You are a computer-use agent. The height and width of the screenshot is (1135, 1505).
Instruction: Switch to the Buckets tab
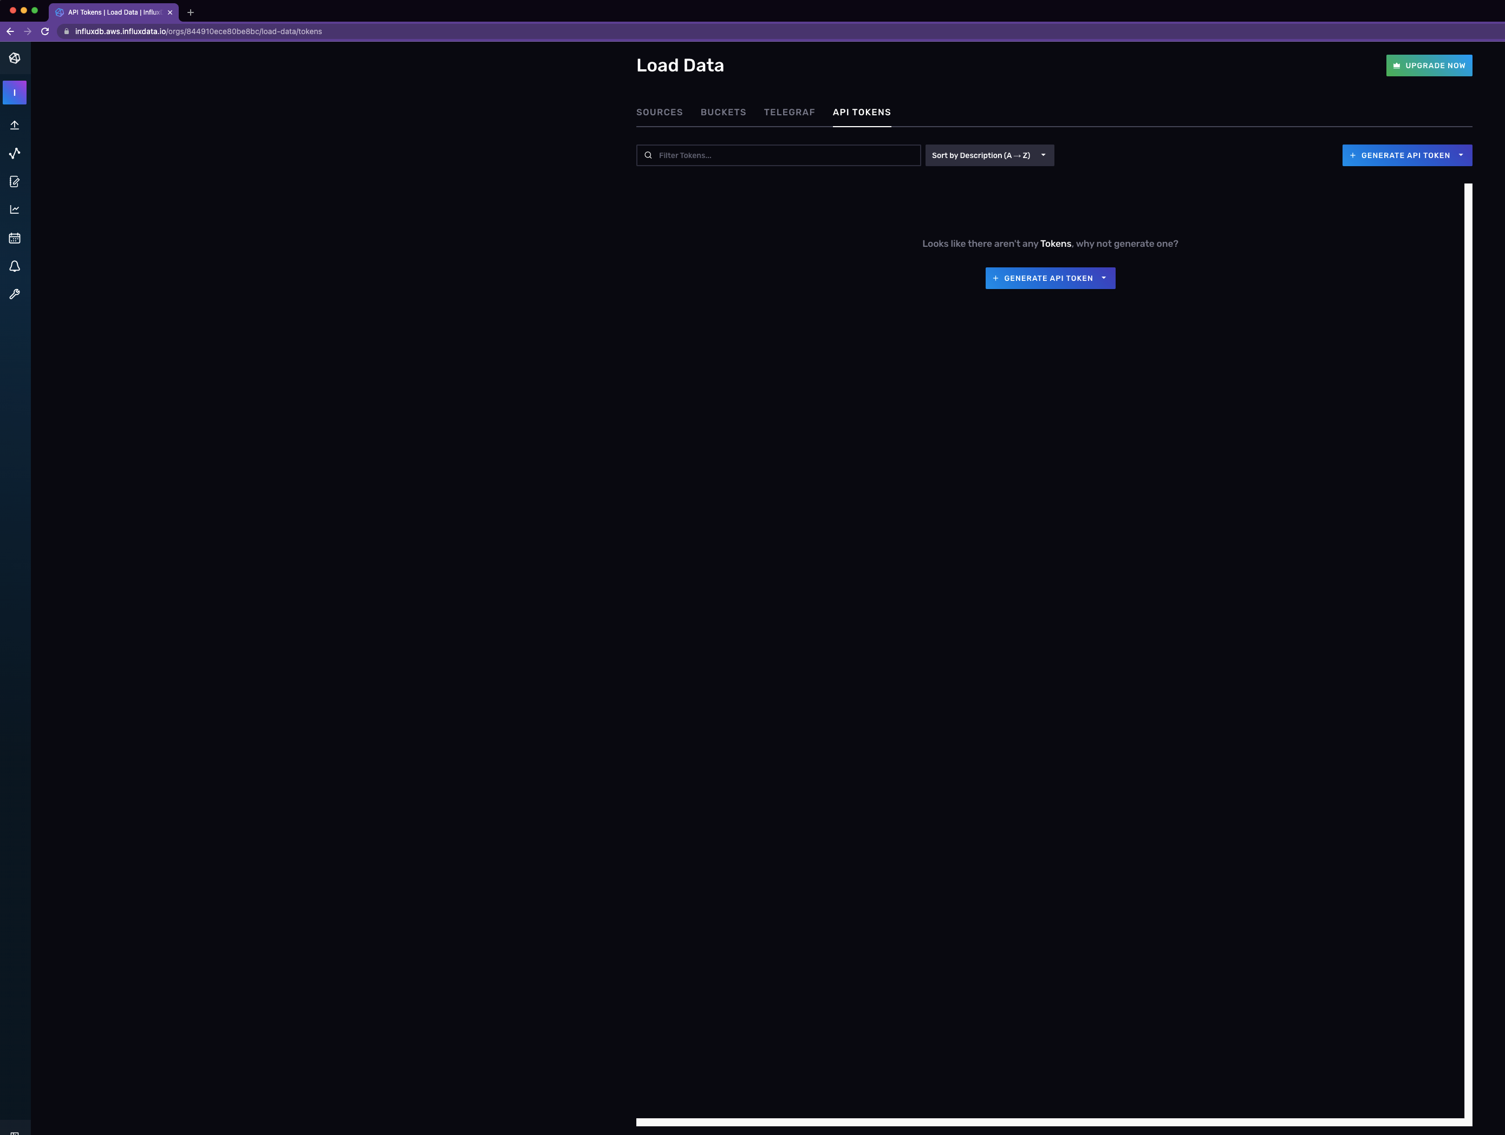(722, 112)
